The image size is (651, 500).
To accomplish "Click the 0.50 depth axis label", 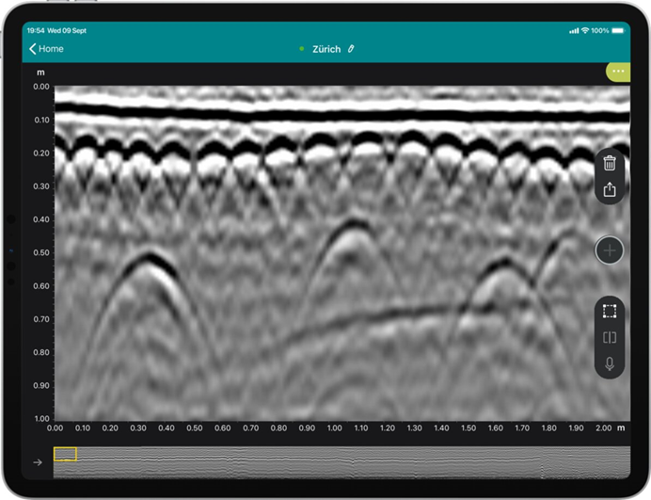I will coord(41,252).
